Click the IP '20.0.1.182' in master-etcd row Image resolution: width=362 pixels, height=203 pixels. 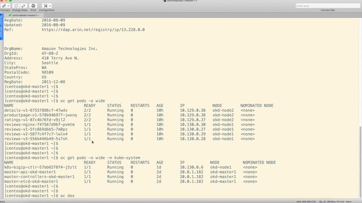coord(191,182)
